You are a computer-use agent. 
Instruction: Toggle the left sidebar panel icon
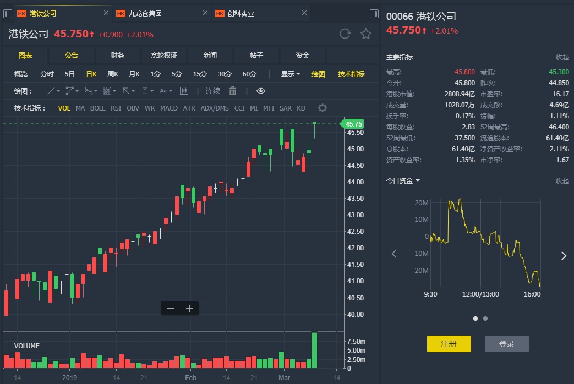pyautogui.click(x=7, y=14)
